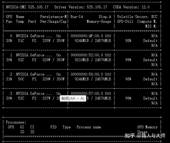Screen dimensions: 170x143
Task: Click the 50C temperature value
Action: pyautogui.click(x=21, y=79)
